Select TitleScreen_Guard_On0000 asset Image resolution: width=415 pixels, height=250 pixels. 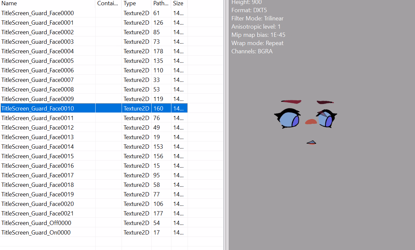coord(36,233)
